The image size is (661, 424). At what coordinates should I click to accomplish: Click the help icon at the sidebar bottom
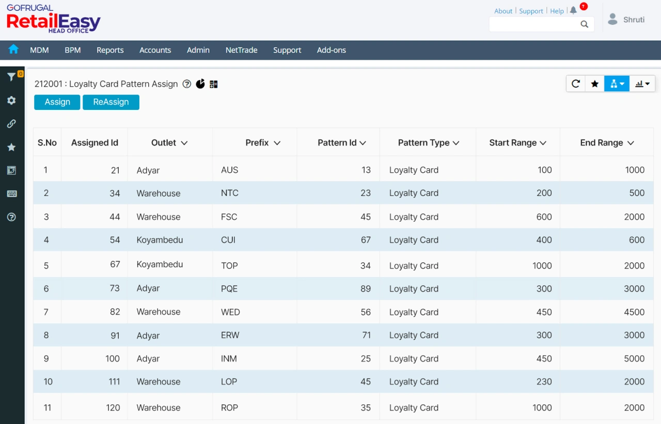coord(11,217)
